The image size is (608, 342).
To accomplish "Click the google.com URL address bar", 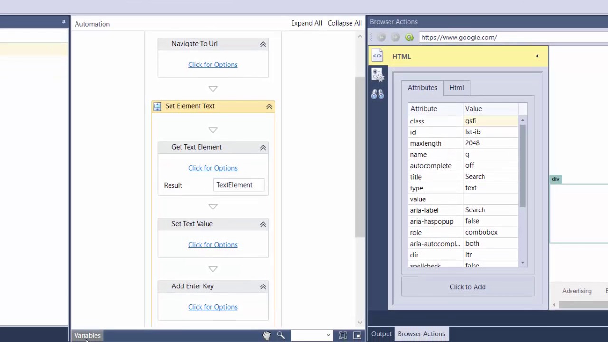I will click(x=513, y=38).
